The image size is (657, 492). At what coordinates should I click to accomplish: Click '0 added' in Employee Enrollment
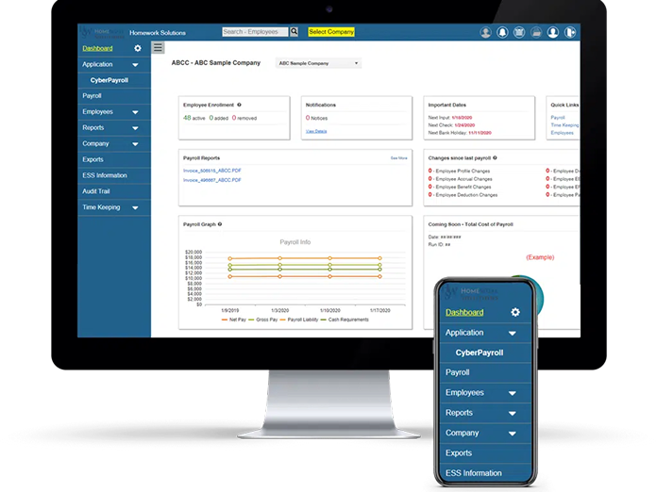[219, 118]
